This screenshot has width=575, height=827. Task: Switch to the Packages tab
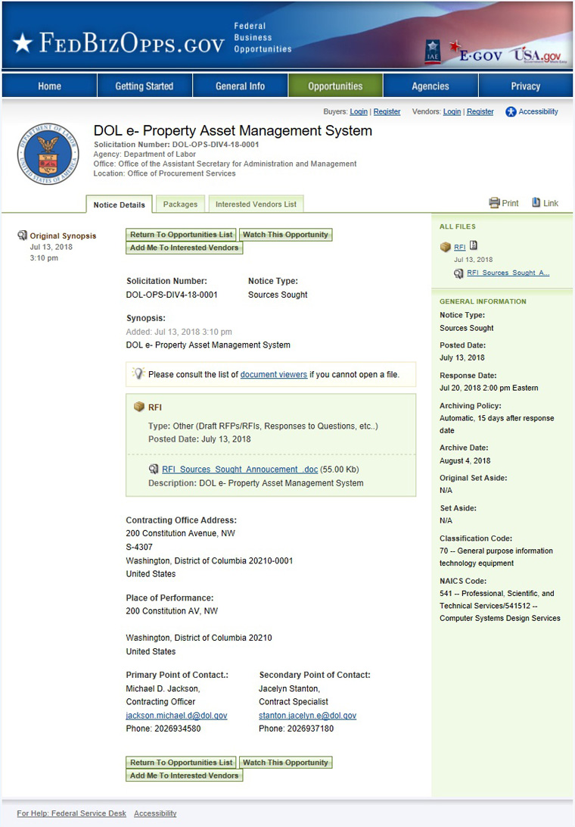180,204
